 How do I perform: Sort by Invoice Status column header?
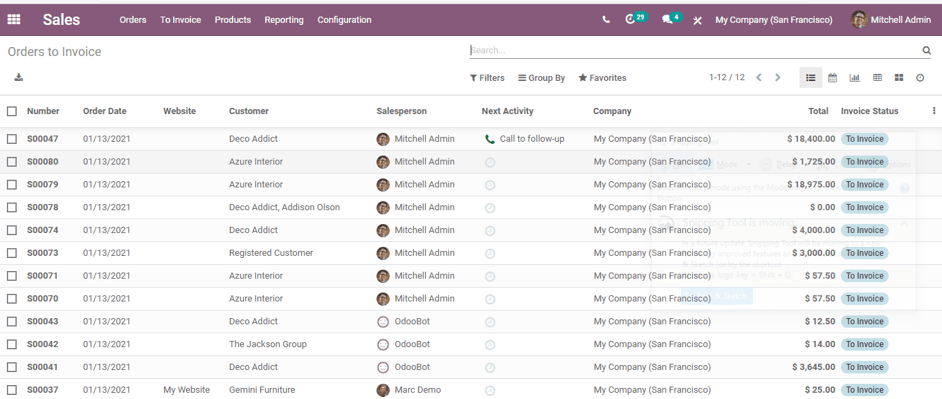point(869,111)
